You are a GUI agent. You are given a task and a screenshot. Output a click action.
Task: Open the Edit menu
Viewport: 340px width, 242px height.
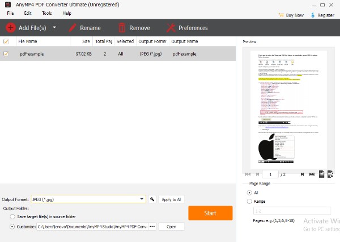tap(28, 13)
